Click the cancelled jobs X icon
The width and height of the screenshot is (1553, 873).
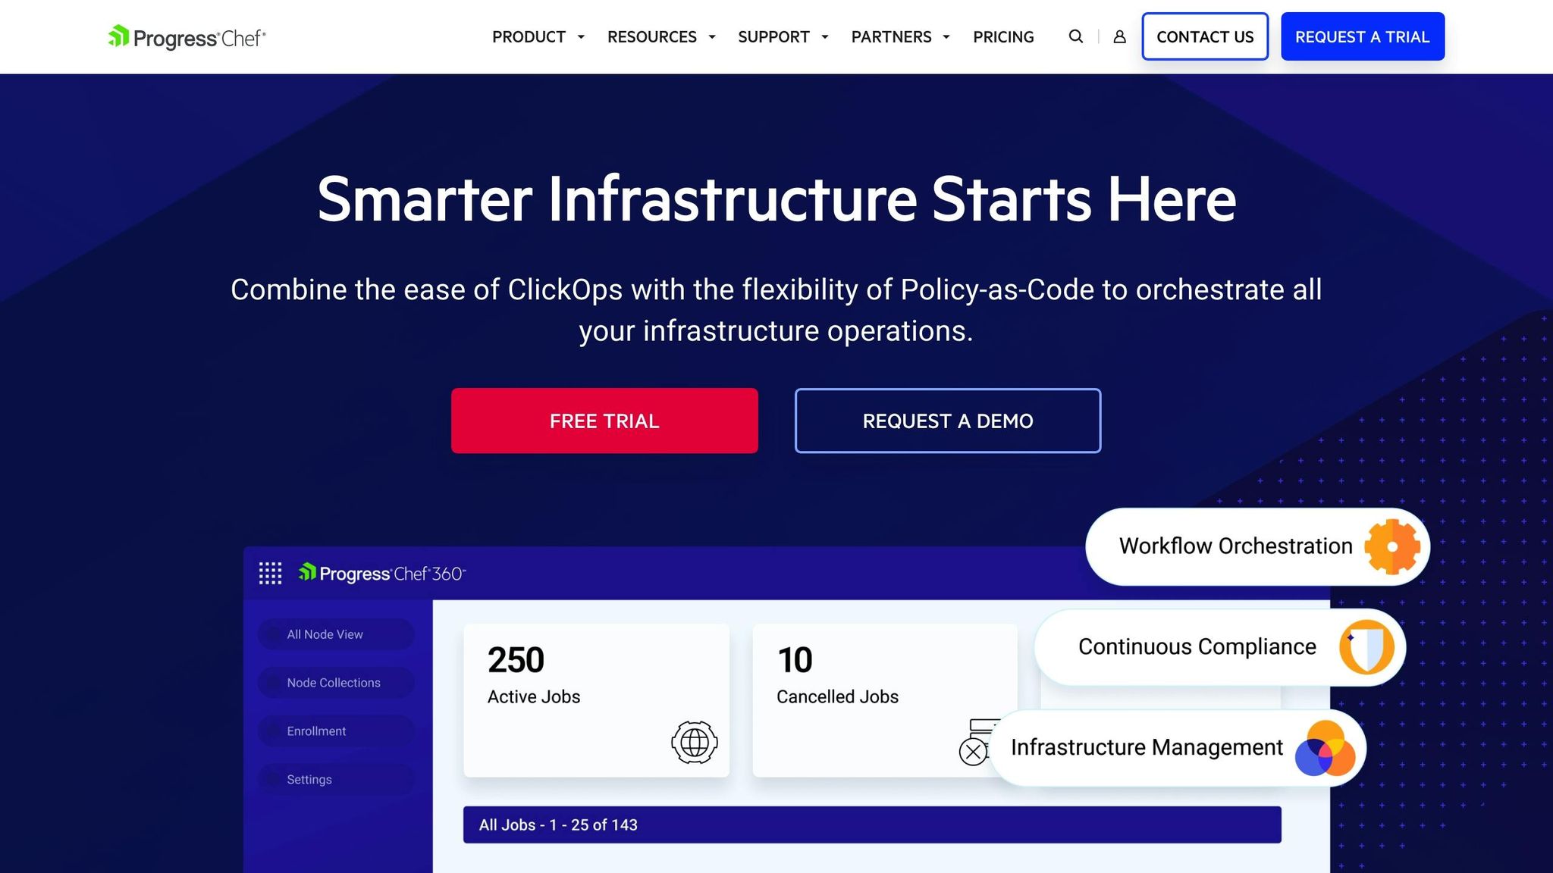click(973, 751)
